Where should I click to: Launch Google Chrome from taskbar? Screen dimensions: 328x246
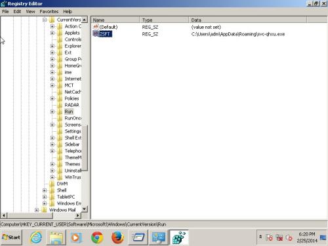97,237
